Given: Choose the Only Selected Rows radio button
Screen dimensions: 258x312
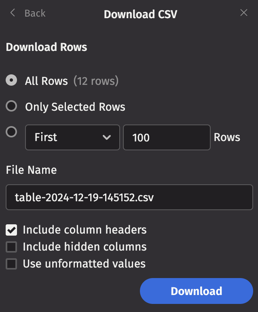Looking at the screenshot, I should (11, 106).
